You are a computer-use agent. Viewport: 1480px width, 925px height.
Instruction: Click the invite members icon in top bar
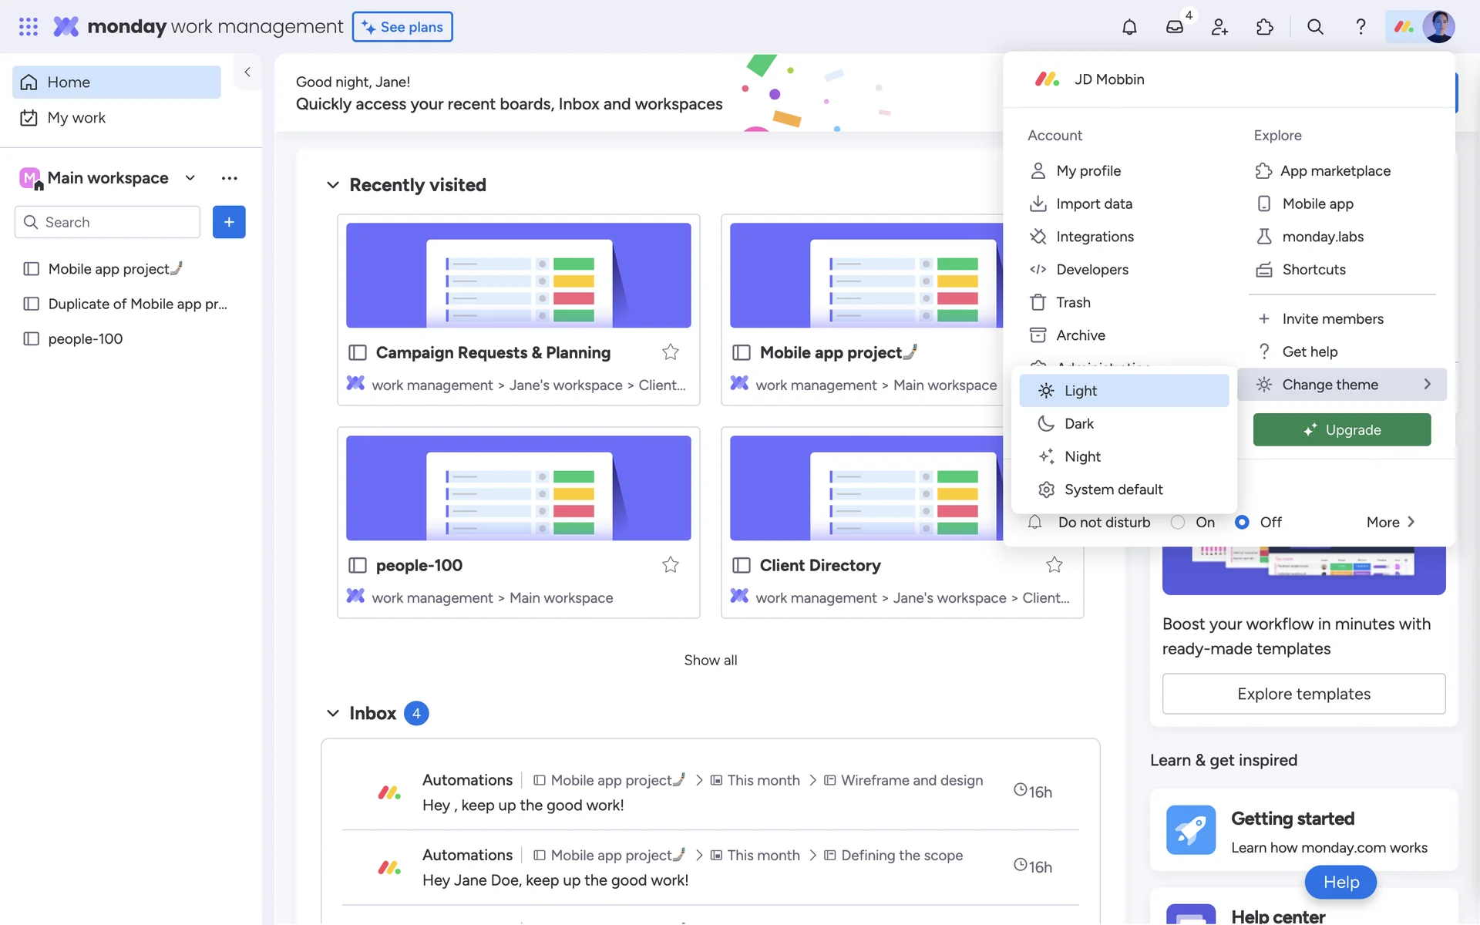[1219, 27]
